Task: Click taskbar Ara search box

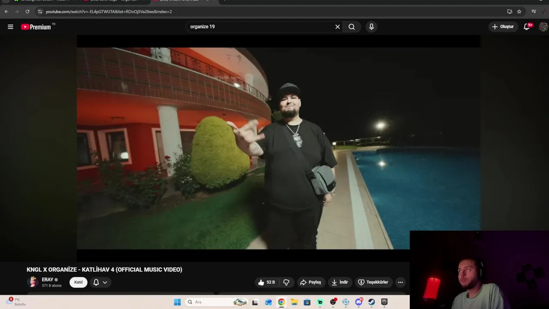Action: [x=217, y=302]
